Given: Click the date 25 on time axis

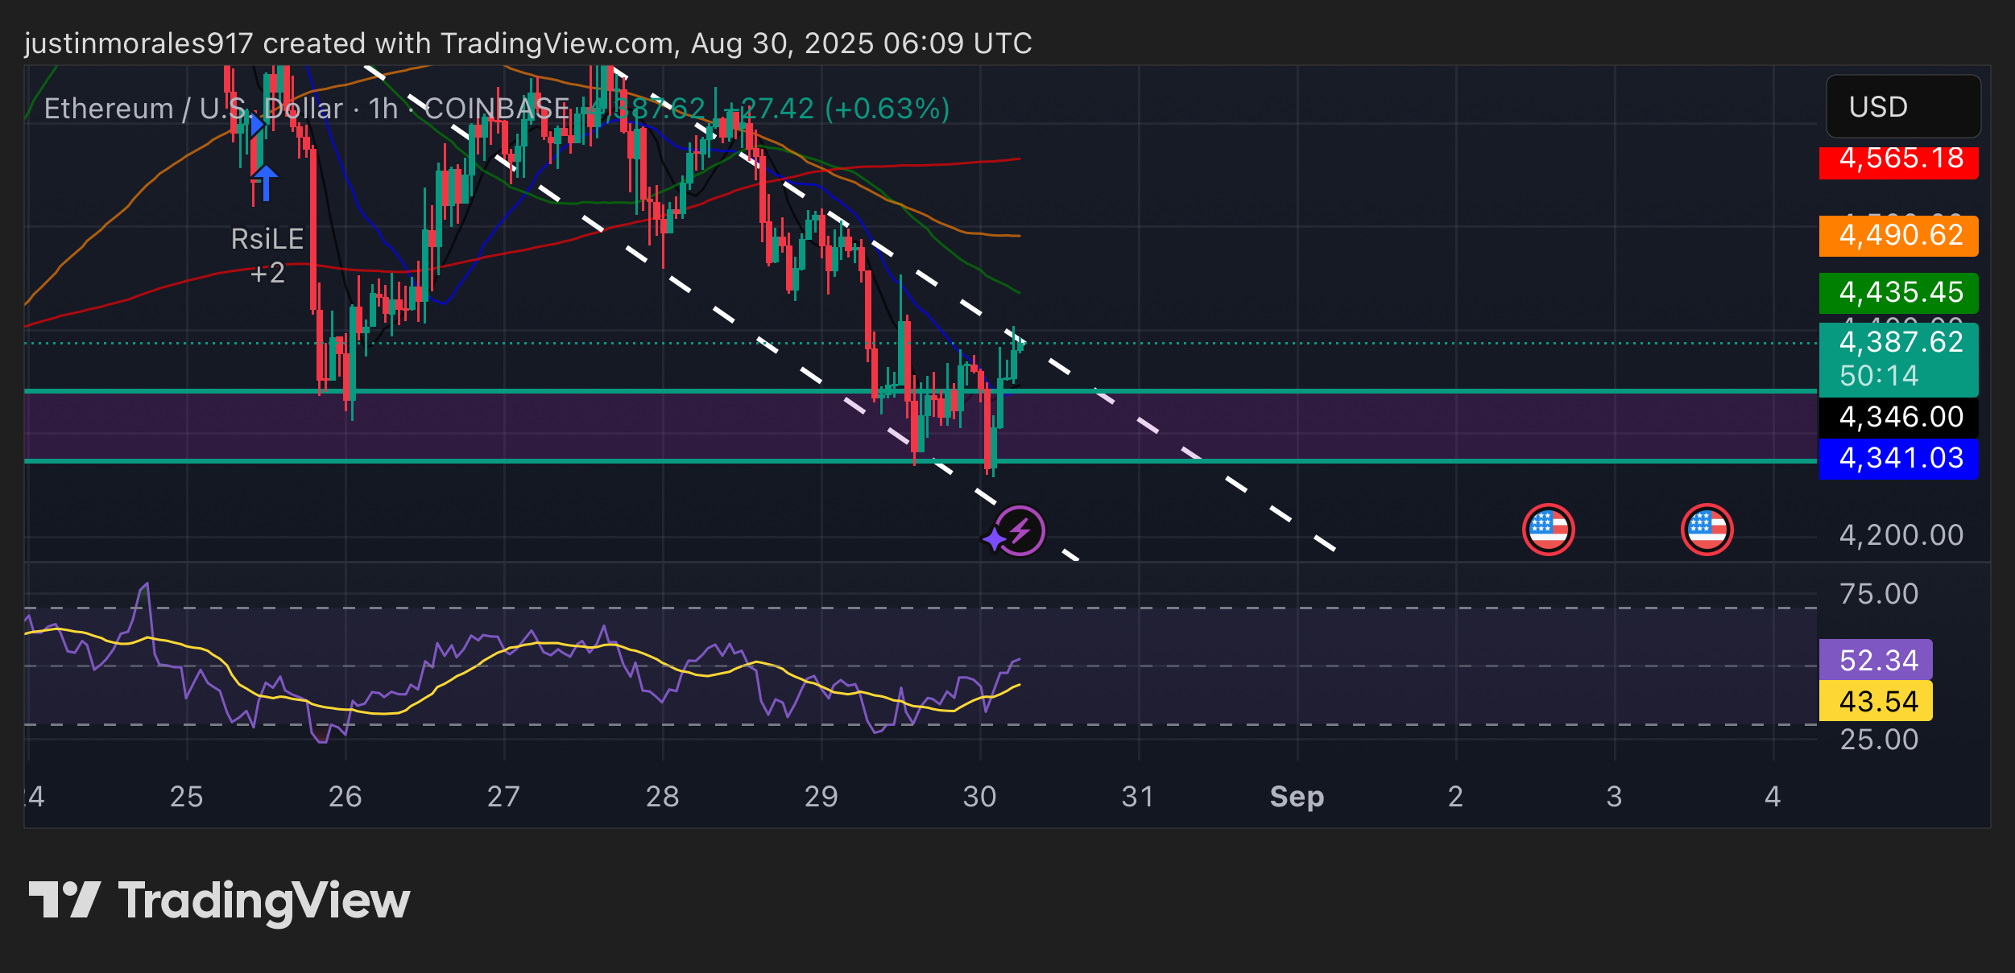Looking at the screenshot, I should pyautogui.click(x=186, y=797).
